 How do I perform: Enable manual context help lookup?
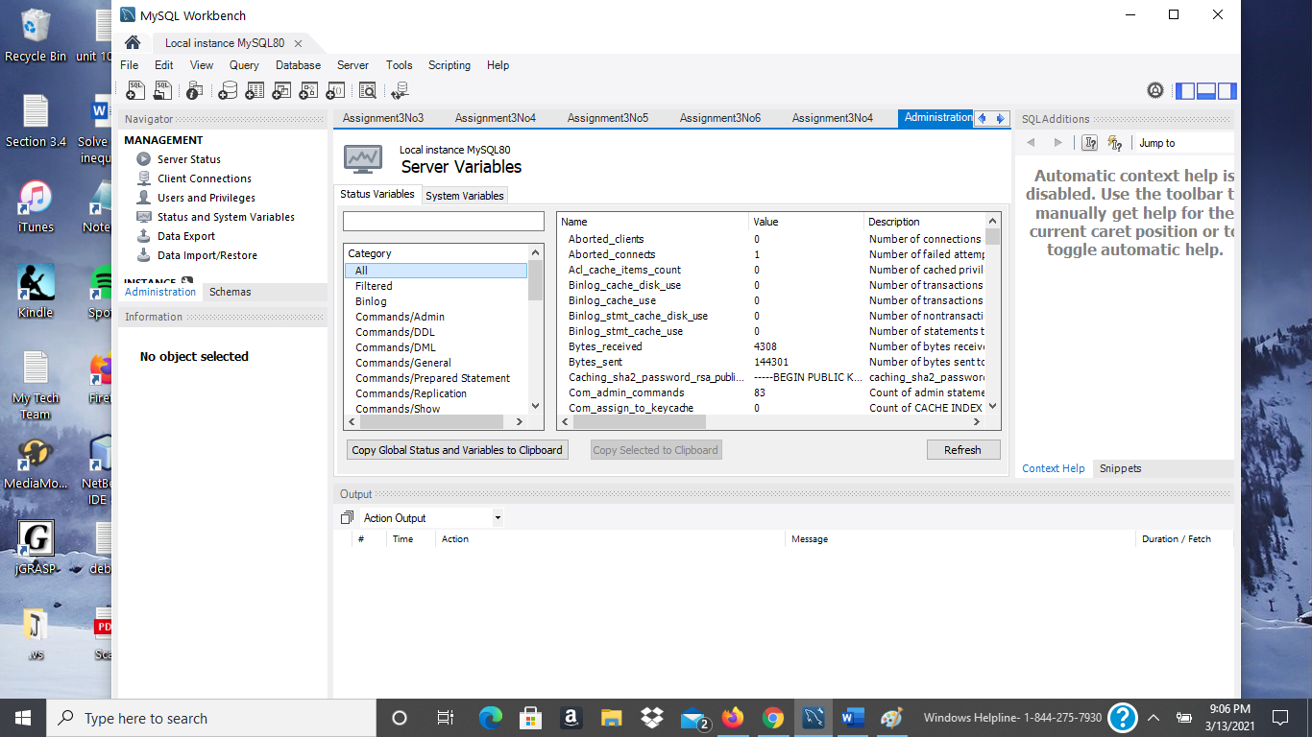(x=1089, y=143)
